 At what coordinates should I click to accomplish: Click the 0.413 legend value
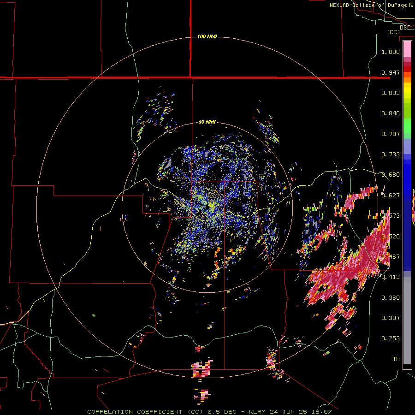click(391, 277)
